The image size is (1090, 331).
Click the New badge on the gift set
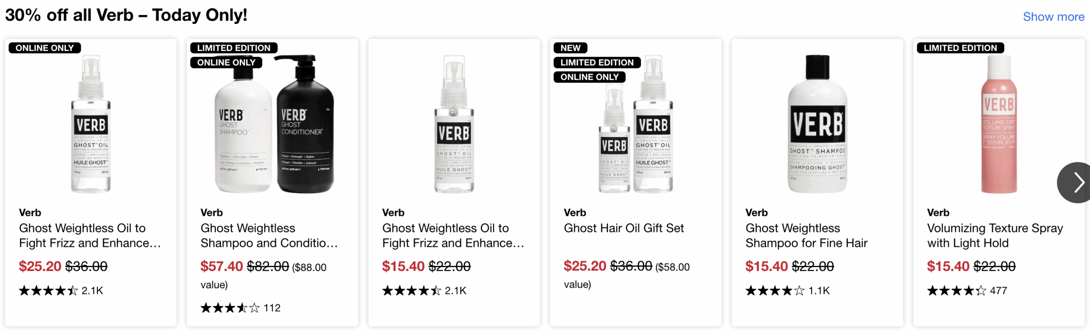click(570, 48)
